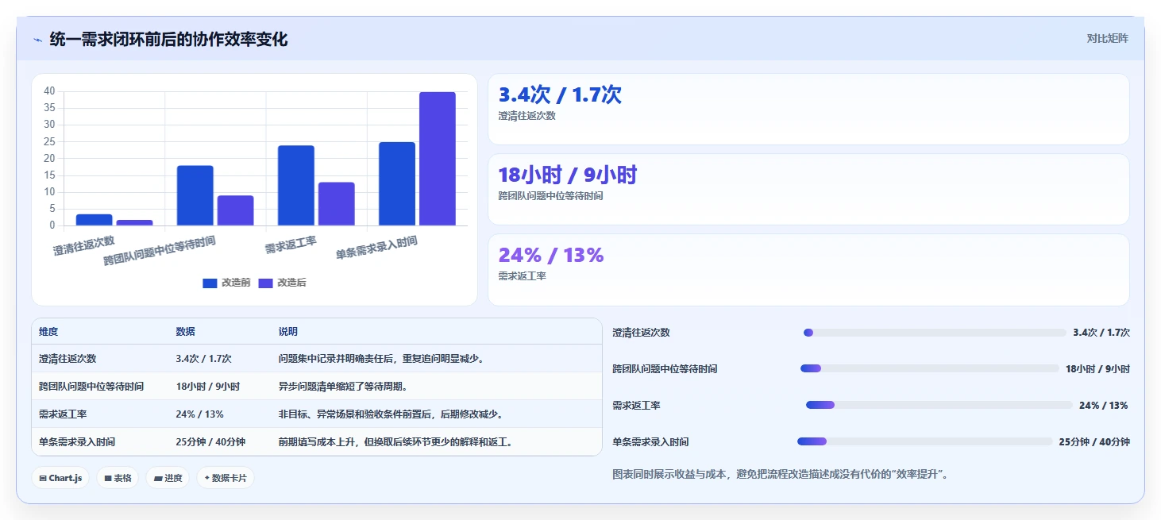Click the description starting with 前期填写成本上升
1161x520 pixels.
click(x=395, y=442)
